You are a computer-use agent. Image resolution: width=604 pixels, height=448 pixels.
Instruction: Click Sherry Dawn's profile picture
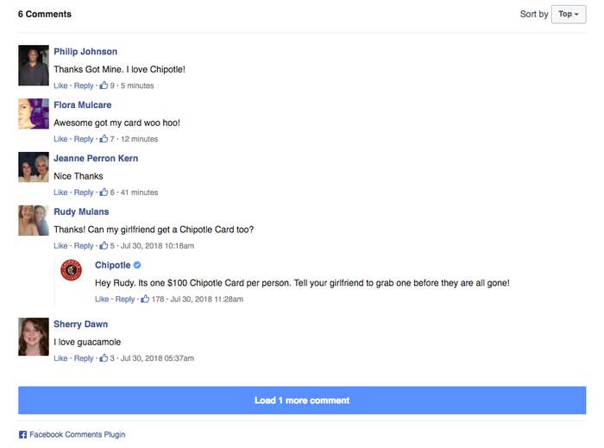click(x=34, y=337)
